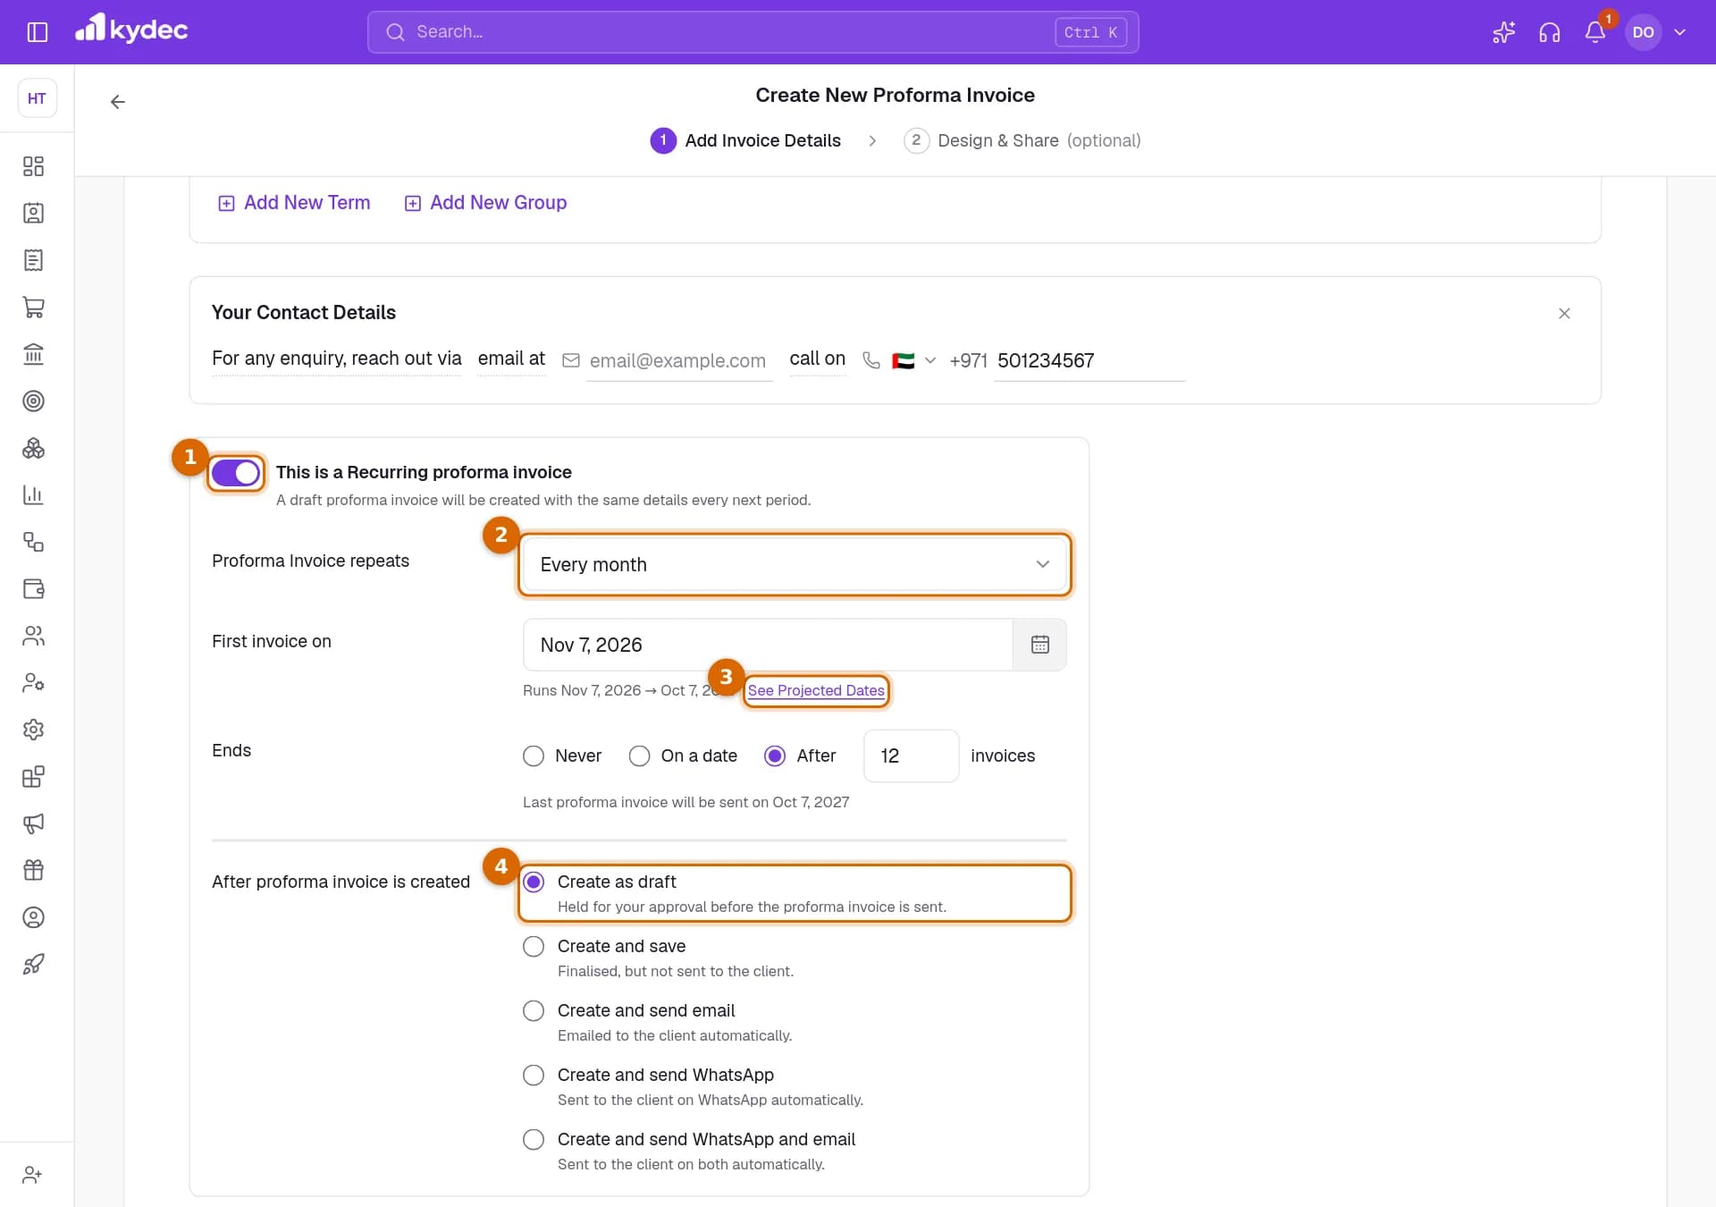
Task: Open the rocket sidebar icon
Action: click(33, 964)
